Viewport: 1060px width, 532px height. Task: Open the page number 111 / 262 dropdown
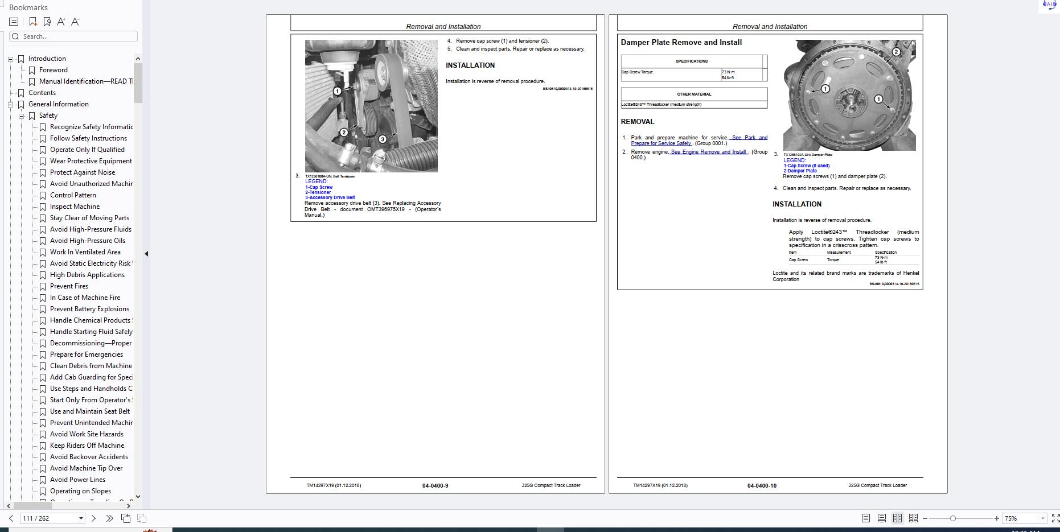point(81,518)
